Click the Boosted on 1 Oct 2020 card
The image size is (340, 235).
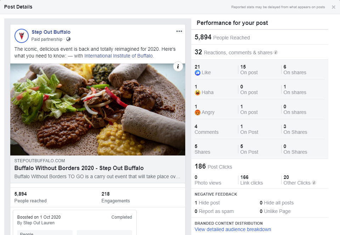75,222
